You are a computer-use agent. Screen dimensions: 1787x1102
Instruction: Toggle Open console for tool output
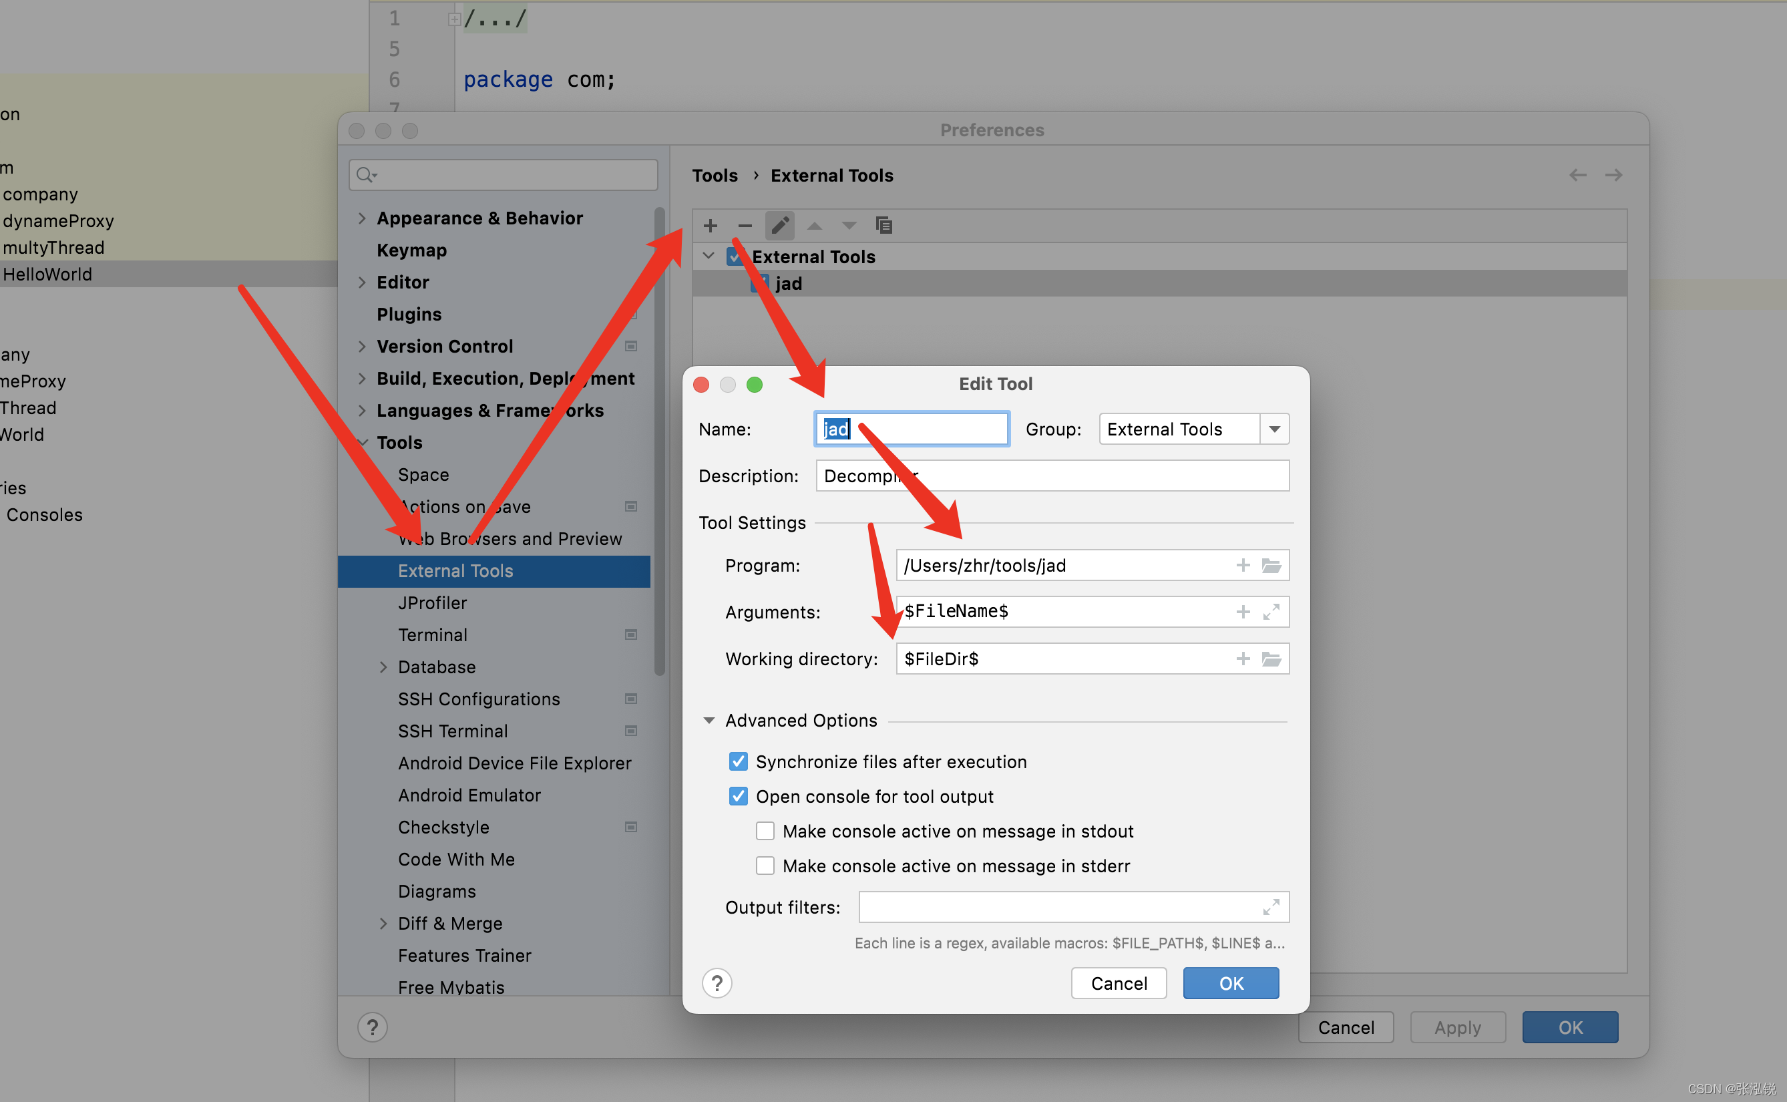pyautogui.click(x=738, y=797)
